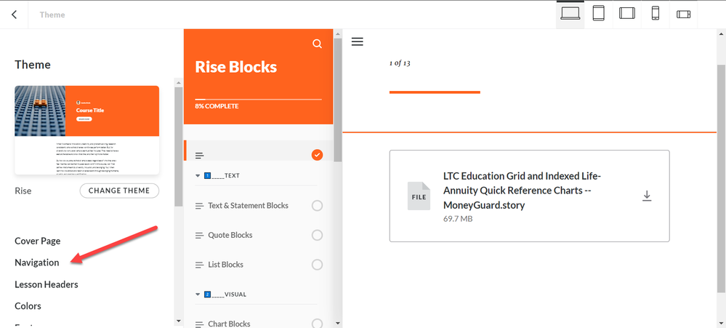Open the Navigation theme settings
Screen dimensions: 726x328
pos(37,263)
